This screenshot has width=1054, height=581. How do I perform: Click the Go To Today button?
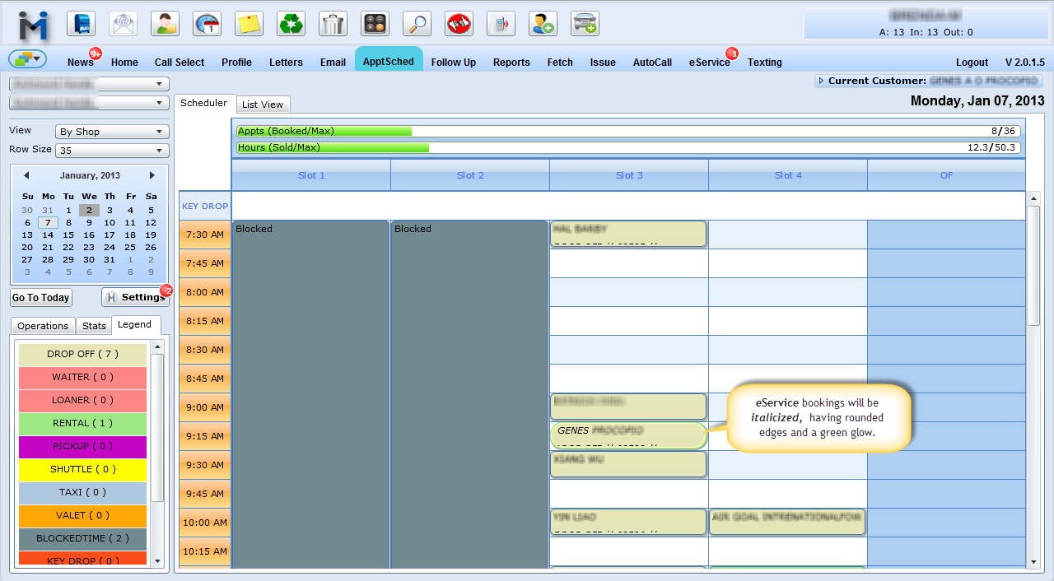(x=41, y=298)
